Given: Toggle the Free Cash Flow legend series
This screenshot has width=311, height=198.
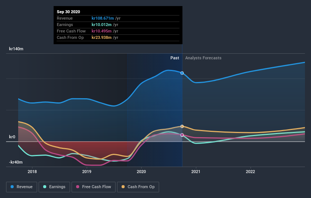Looking at the screenshot, I should point(94,187).
